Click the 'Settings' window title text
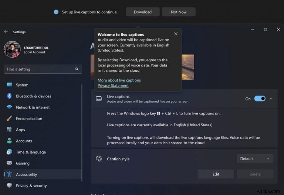The height and width of the screenshot is (195, 284). pos(19,32)
